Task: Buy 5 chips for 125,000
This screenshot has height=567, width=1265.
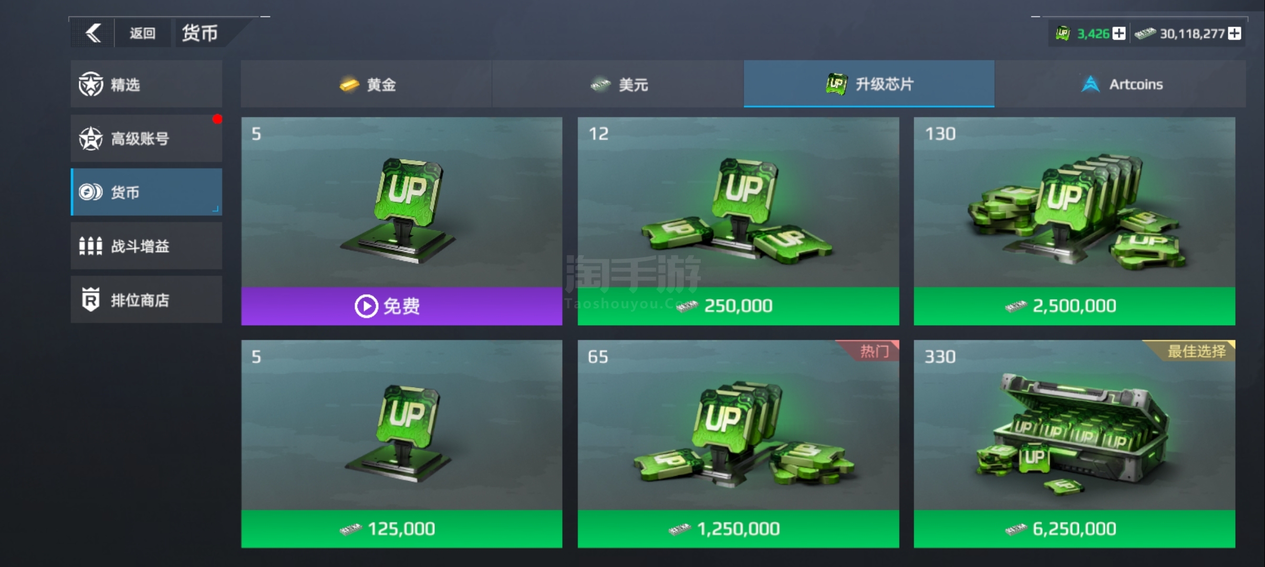Action: 402,529
